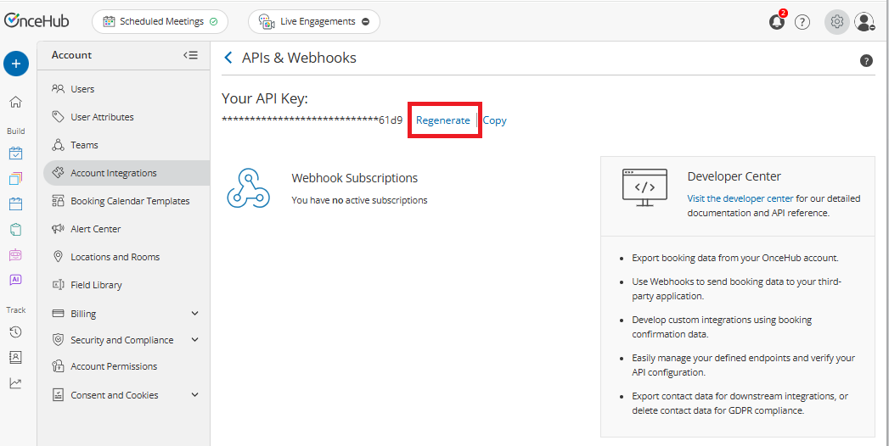Screen dimensions: 889x446
Task: Open the chatbot icon in Build section
Action: [x=16, y=254]
